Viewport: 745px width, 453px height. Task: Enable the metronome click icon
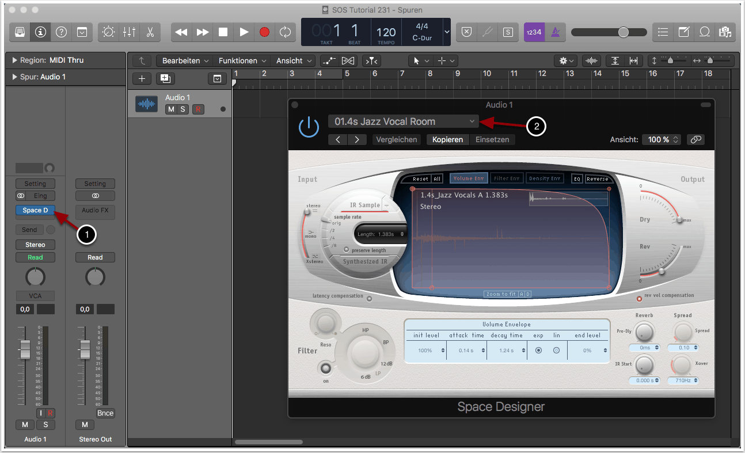pos(556,32)
